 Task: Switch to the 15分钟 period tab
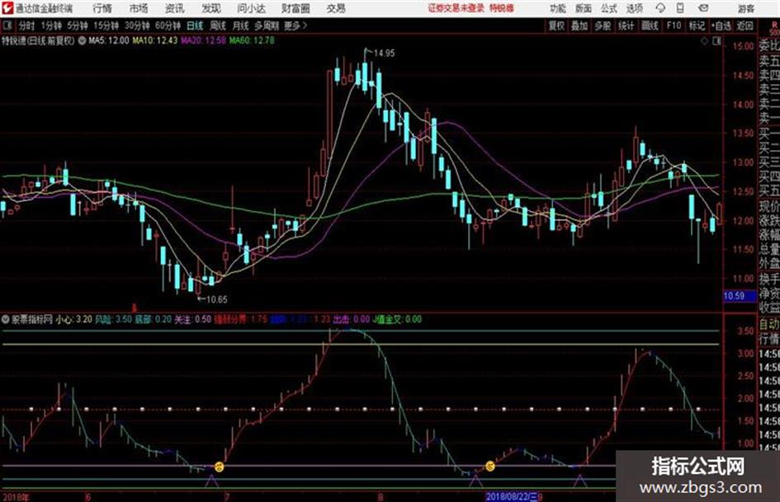tap(106, 26)
